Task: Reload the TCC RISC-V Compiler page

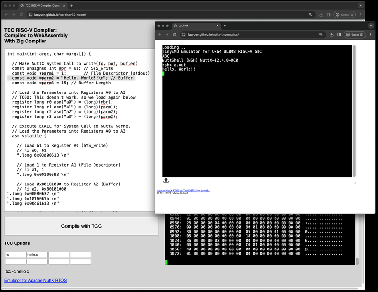Action: (x=22, y=15)
